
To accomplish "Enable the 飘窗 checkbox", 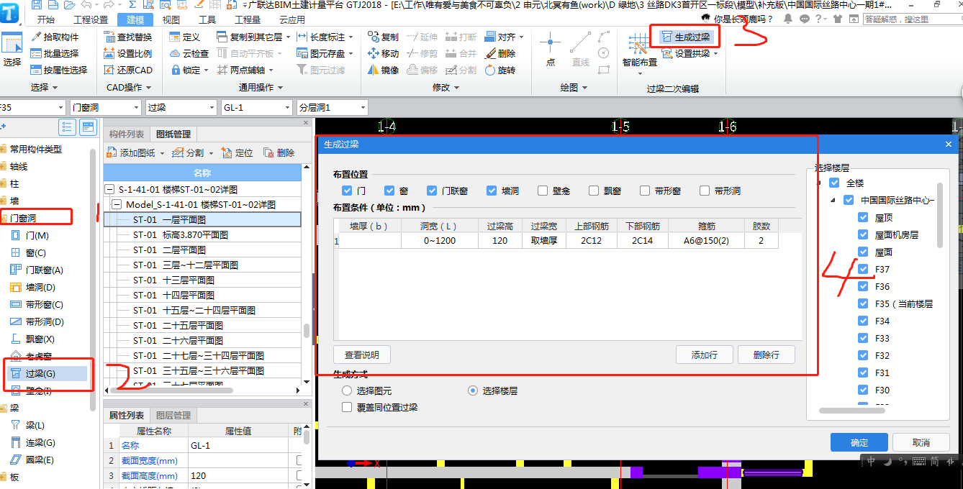I will (594, 191).
